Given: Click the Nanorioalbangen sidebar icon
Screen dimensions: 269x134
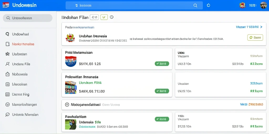Looking at the screenshot, I should coord(7,104).
